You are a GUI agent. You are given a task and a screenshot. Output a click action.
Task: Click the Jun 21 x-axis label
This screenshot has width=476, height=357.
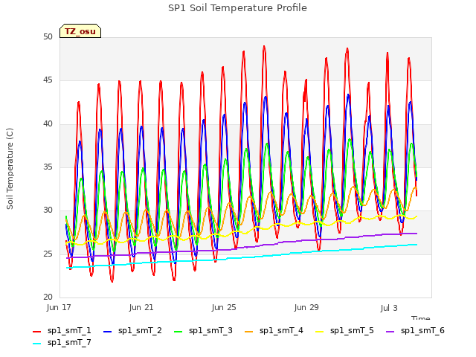tap(141, 307)
